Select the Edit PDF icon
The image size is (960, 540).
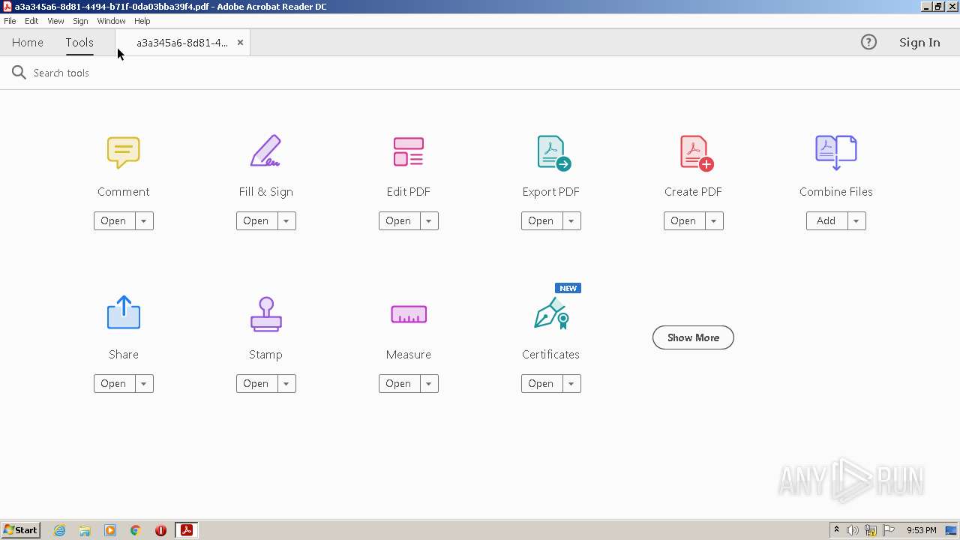click(409, 151)
